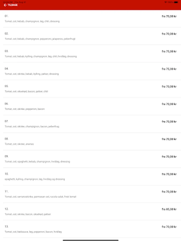The width and height of the screenshot is (181, 242).
Task: Open menu item 01 with kebab, champignon
Action: tap(90, 19)
